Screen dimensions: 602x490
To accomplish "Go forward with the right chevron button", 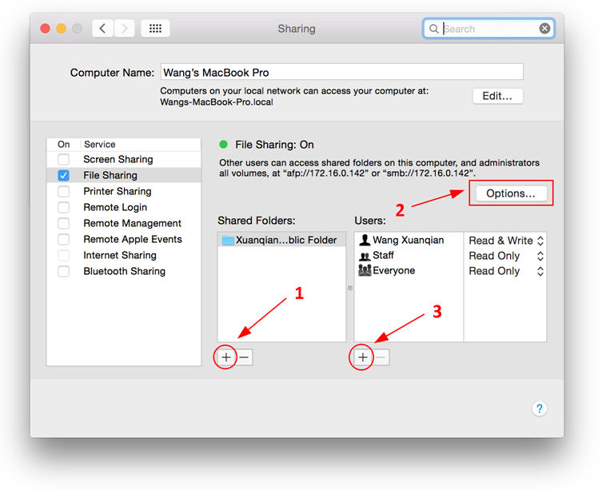I will pyautogui.click(x=124, y=29).
